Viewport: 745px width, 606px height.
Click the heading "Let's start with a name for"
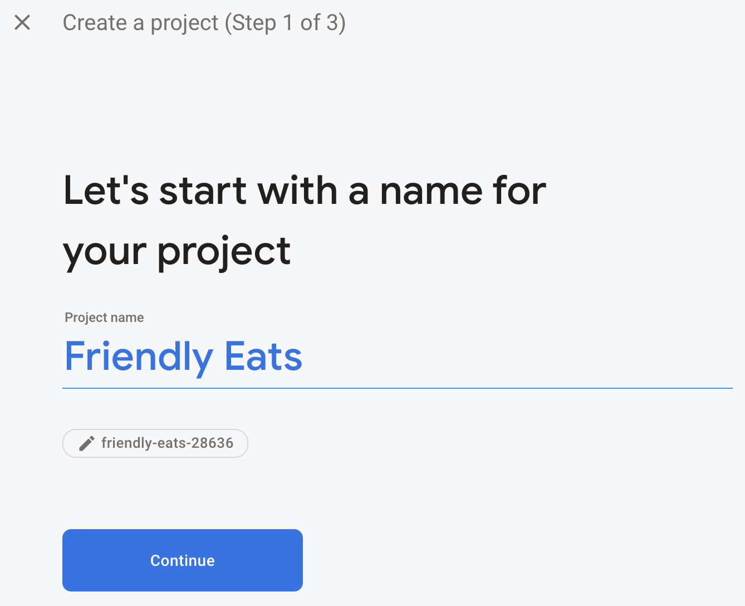(x=305, y=191)
